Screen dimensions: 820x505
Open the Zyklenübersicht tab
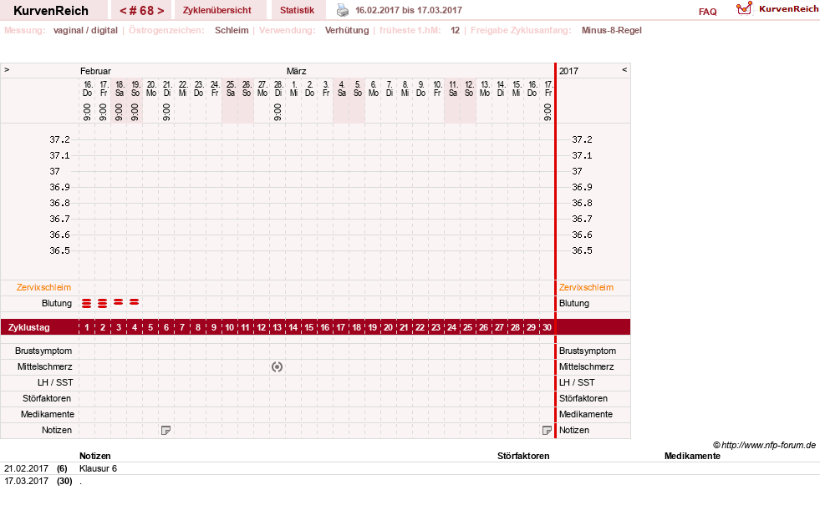[x=217, y=11]
